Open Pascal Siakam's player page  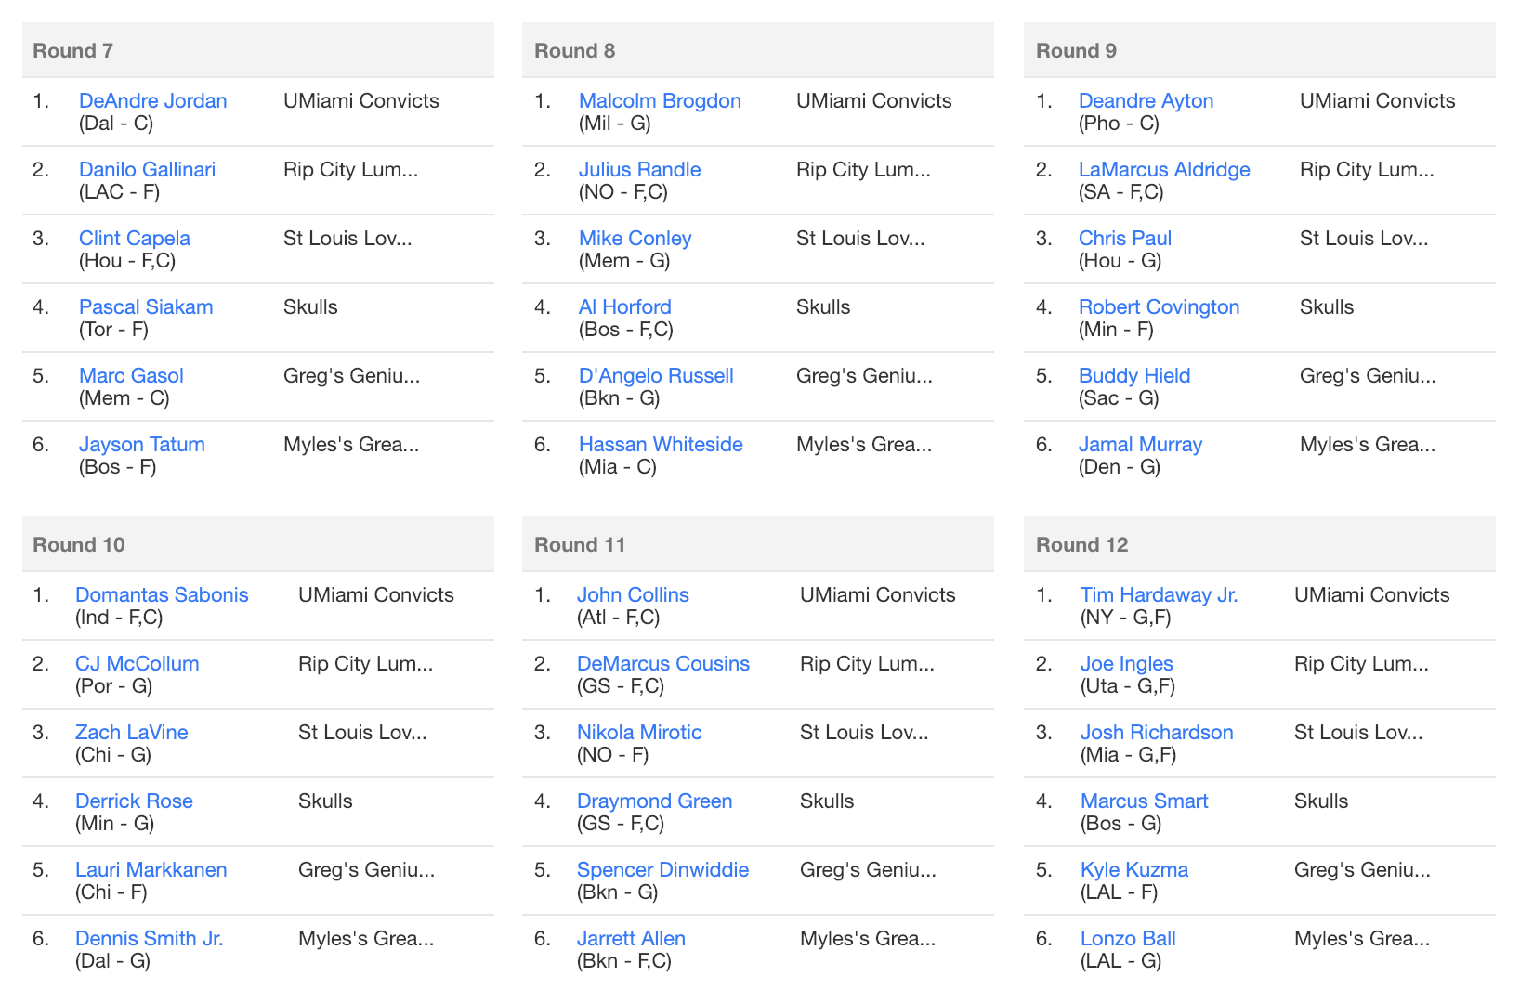[x=146, y=306]
